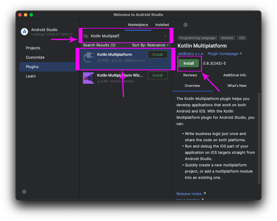This screenshot has height=221, width=277.
Task: Open the What's New tab
Action: pos(237,86)
